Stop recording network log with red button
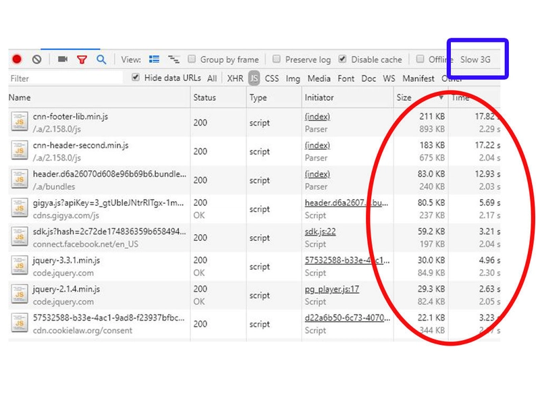This screenshot has width=540, height=405. coord(17,59)
